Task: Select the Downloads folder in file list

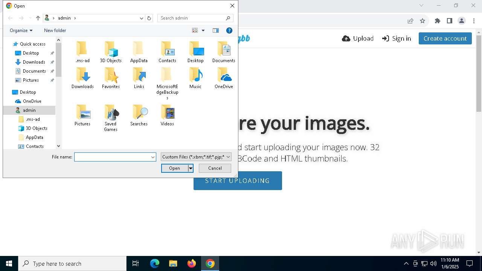Action: click(82, 78)
